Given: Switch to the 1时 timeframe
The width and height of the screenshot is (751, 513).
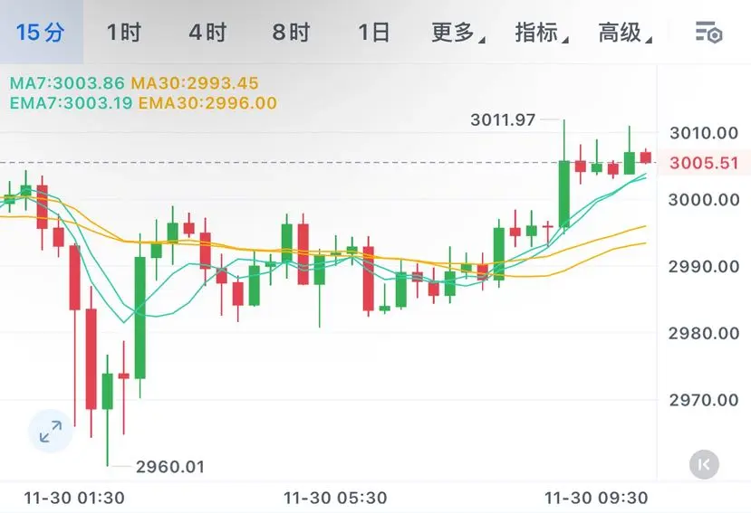Looking at the screenshot, I should (x=124, y=33).
